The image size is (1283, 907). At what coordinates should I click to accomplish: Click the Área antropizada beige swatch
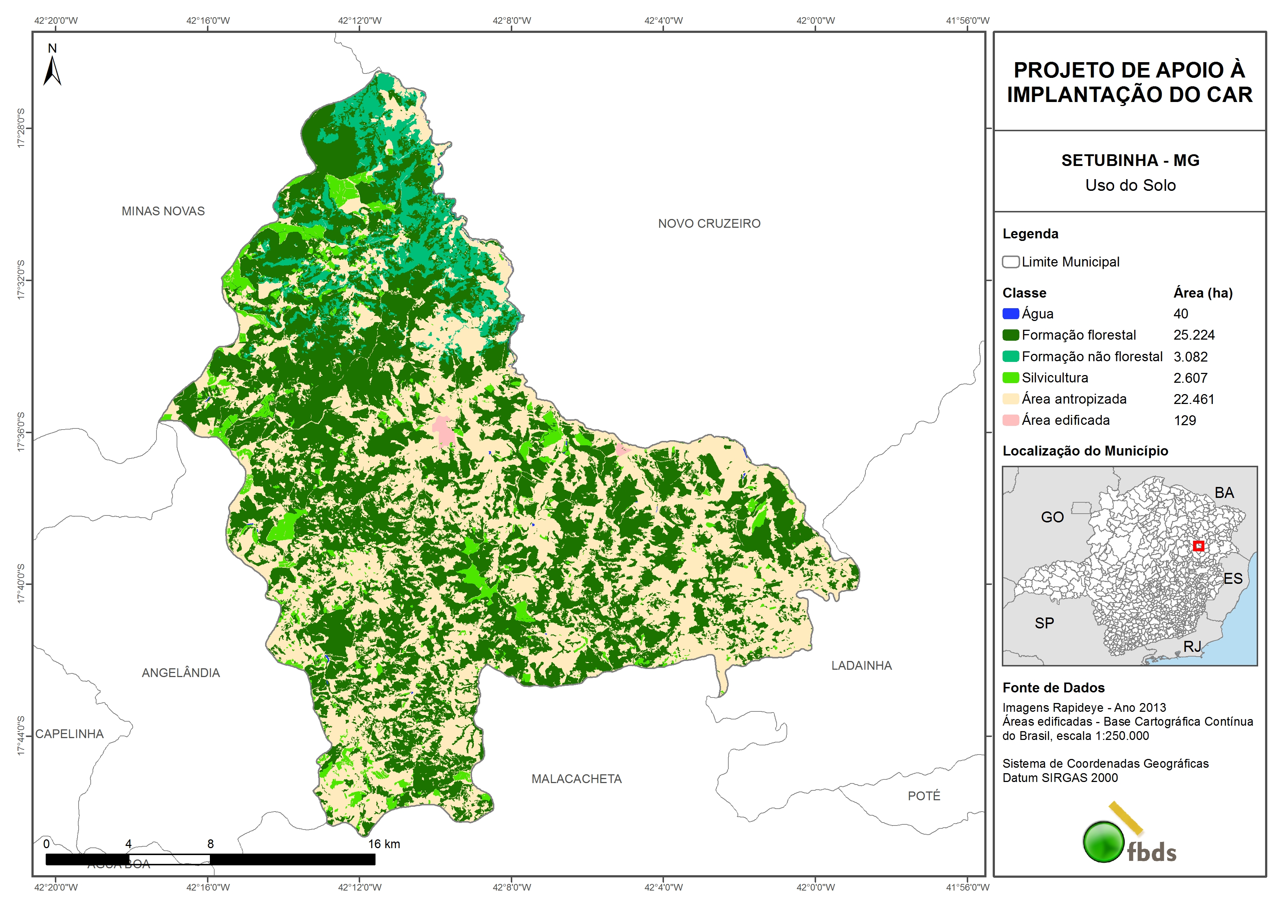(x=1010, y=399)
